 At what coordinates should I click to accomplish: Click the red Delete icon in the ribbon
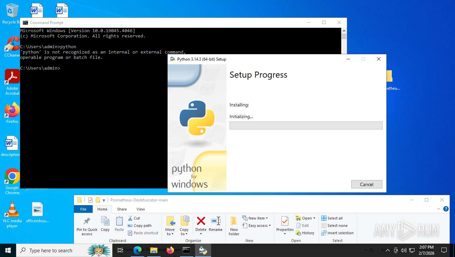(201, 221)
